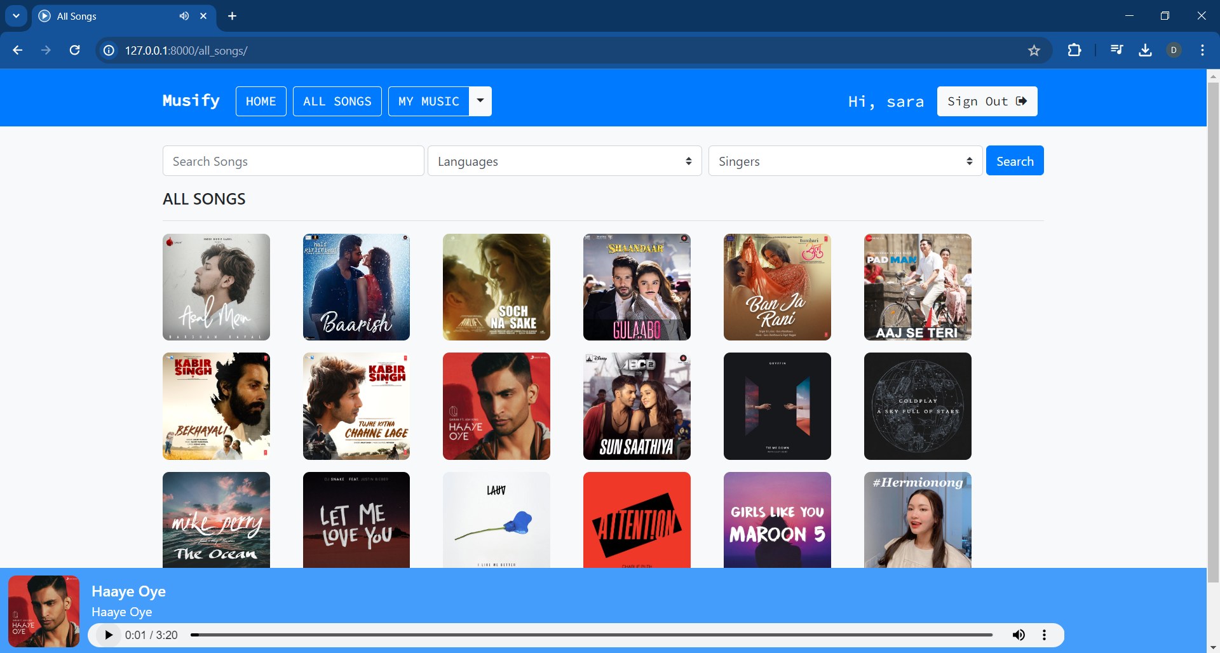This screenshot has height=653, width=1220.
Task: Open The Ocean song cover
Action: (216, 520)
